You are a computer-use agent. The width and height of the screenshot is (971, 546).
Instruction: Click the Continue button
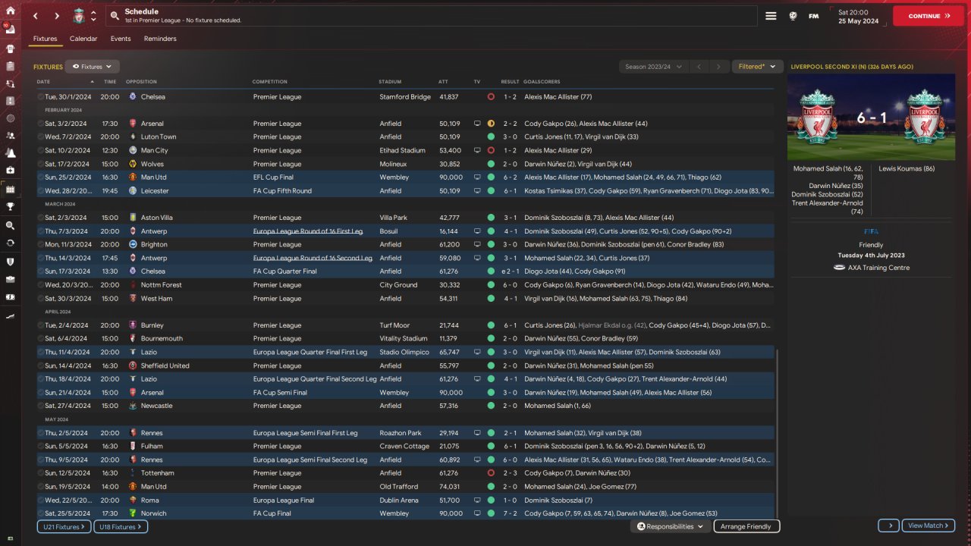929,16
